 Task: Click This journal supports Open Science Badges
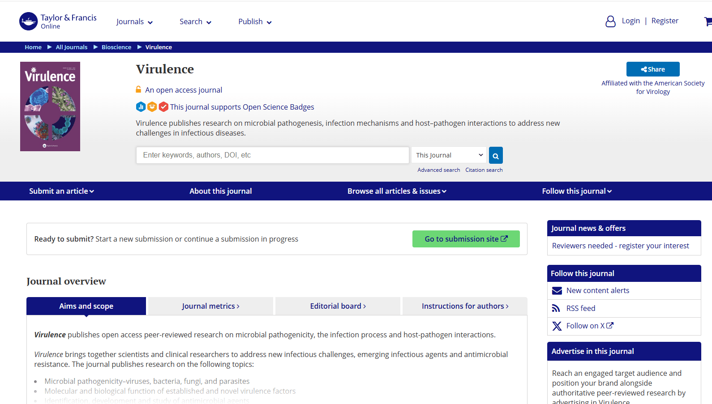click(242, 107)
